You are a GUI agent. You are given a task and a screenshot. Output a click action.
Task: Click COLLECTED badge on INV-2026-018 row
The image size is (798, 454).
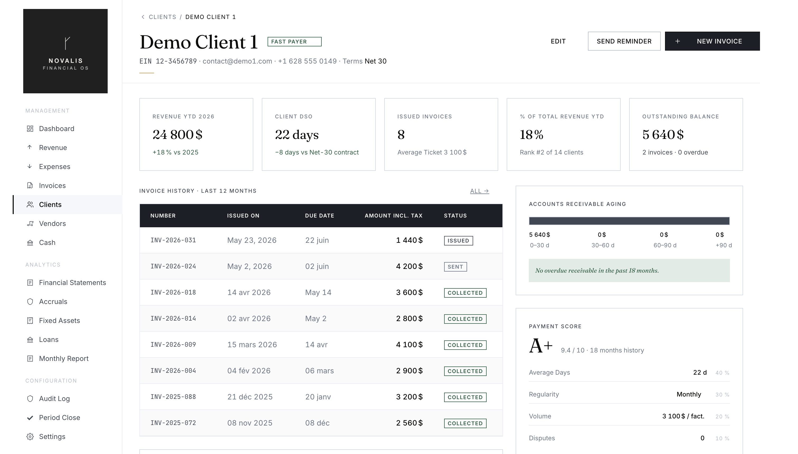(465, 293)
